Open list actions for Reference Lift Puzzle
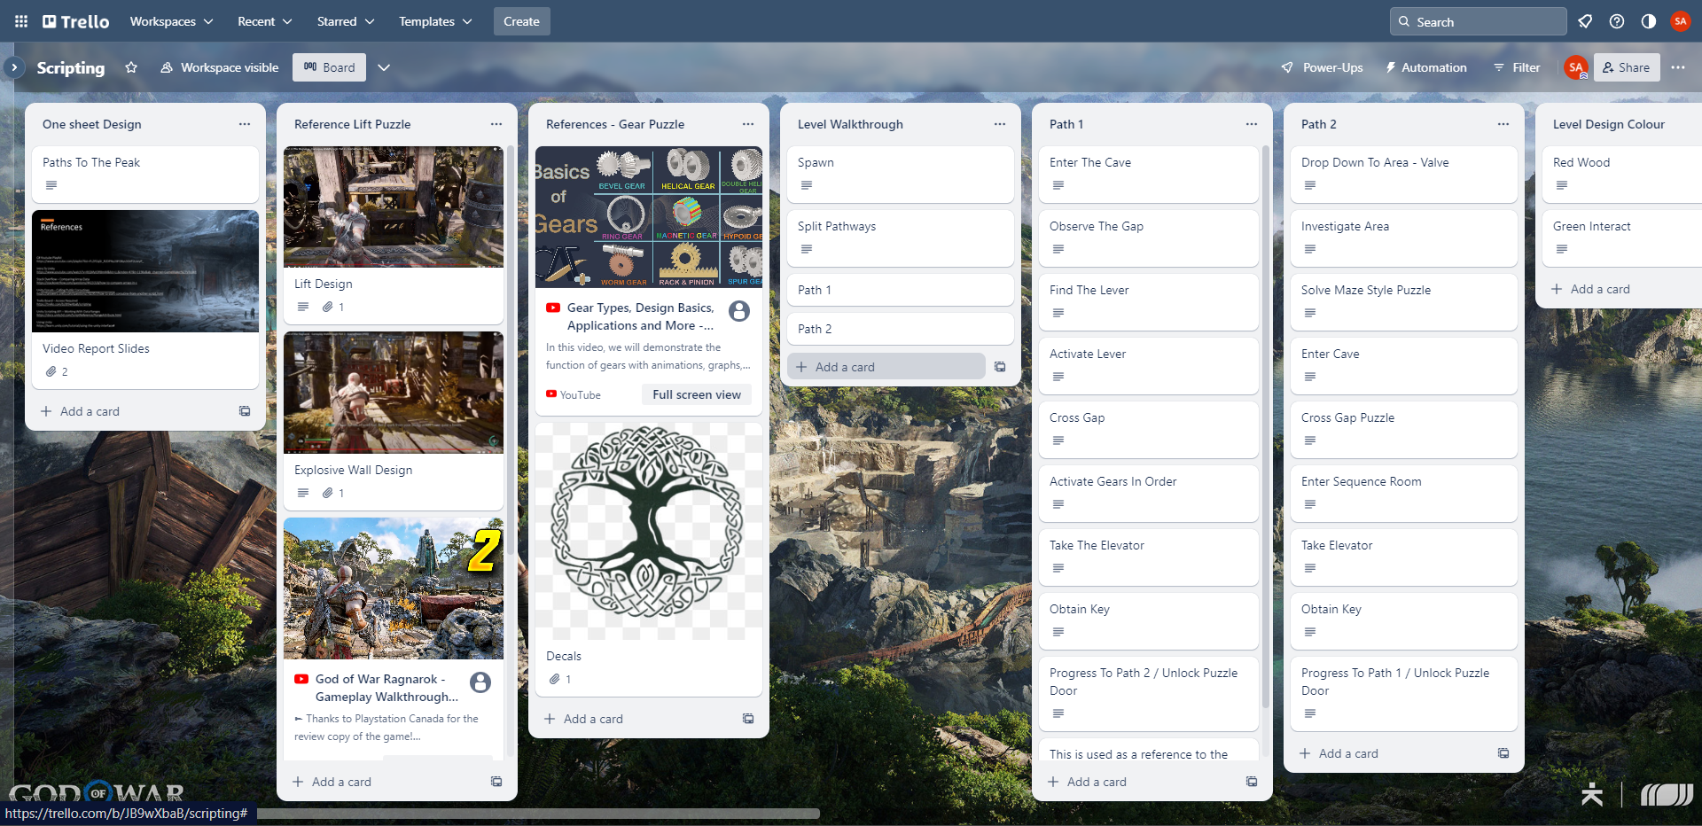1702x826 pixels. coord(496,124)
